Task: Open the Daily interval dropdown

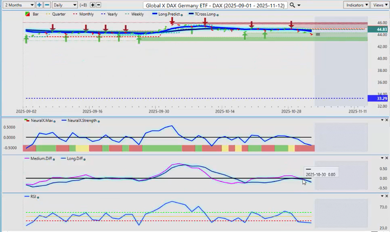Action: click(x=64, y=5)
